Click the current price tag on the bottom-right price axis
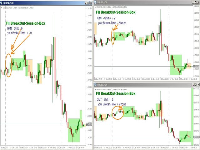Image resolution: width=200 pixels, height=150 pixels. [197, 137]
